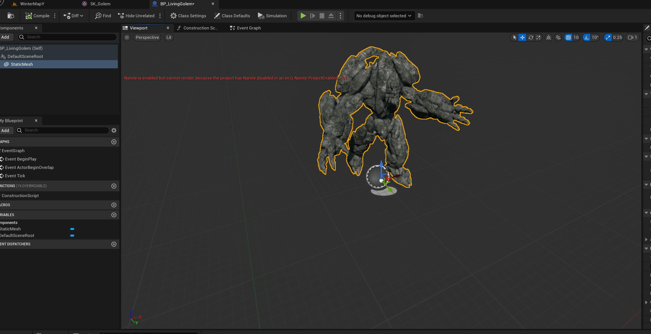Click the find debug object icon

coord(421,16)
